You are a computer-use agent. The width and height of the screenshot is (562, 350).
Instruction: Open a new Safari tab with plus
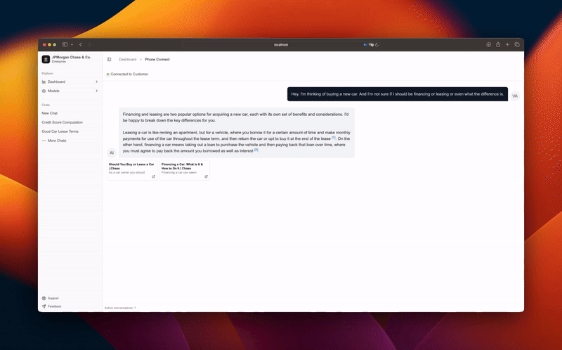click(x=507, y=44)
